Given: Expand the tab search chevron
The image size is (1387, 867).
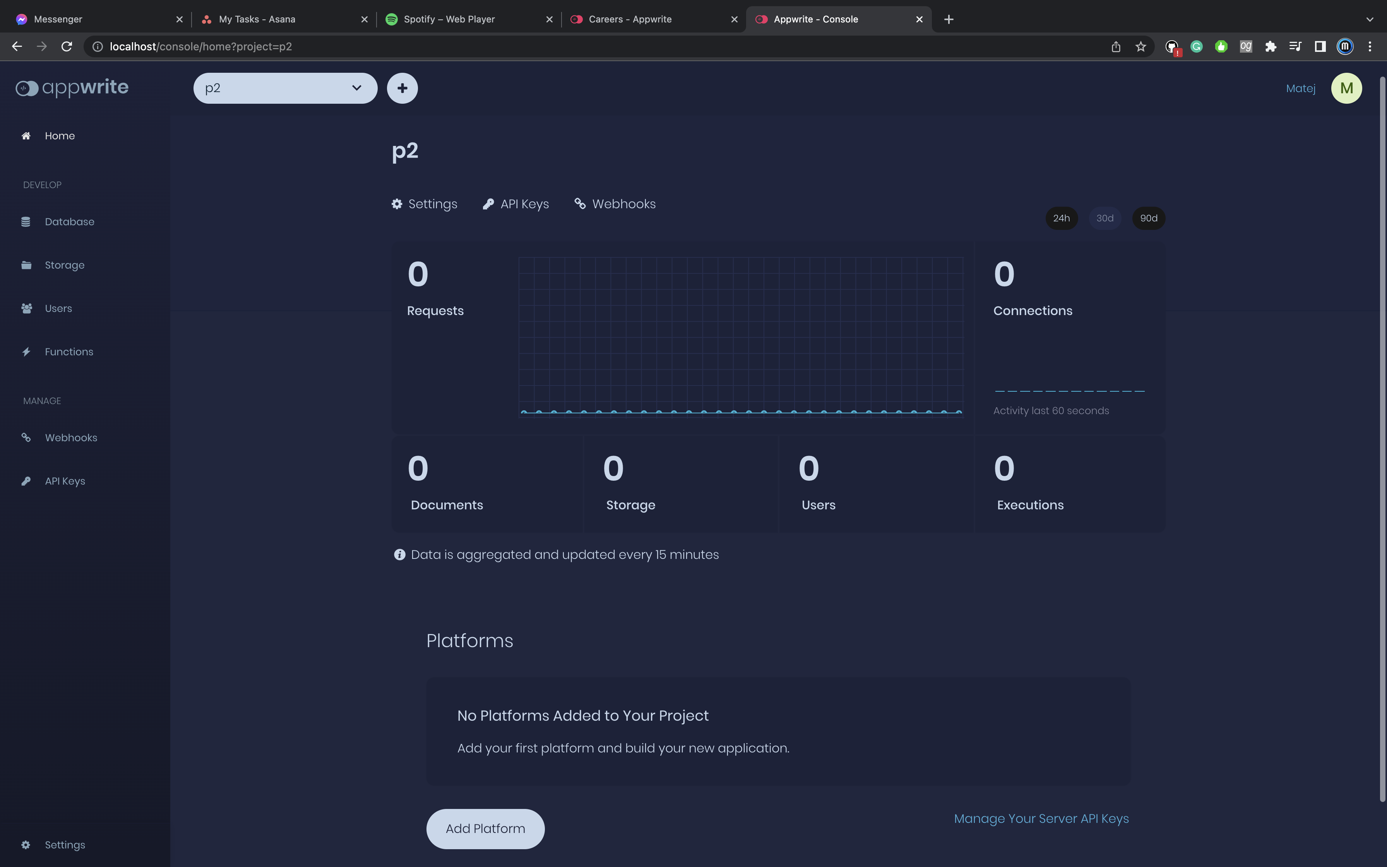Looking at the screenshot, I should pos(1370,19).
